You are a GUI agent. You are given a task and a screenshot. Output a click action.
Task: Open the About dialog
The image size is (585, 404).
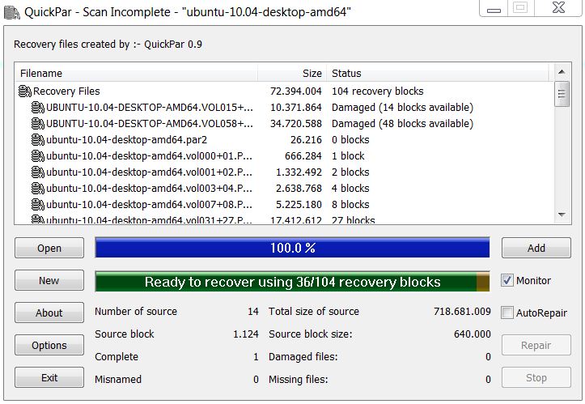(x=49, y=313)
